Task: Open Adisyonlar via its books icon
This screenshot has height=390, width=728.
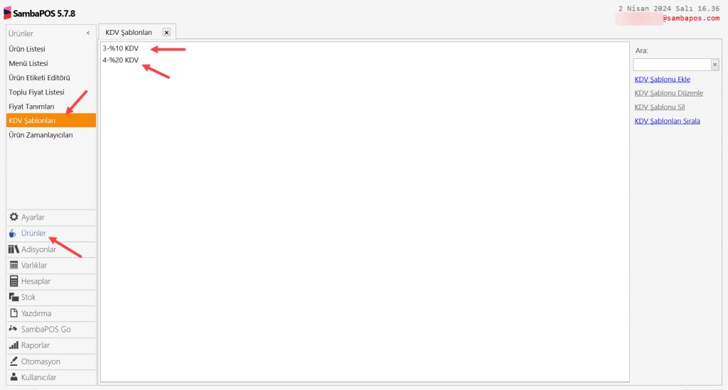Action: [14, 249]
